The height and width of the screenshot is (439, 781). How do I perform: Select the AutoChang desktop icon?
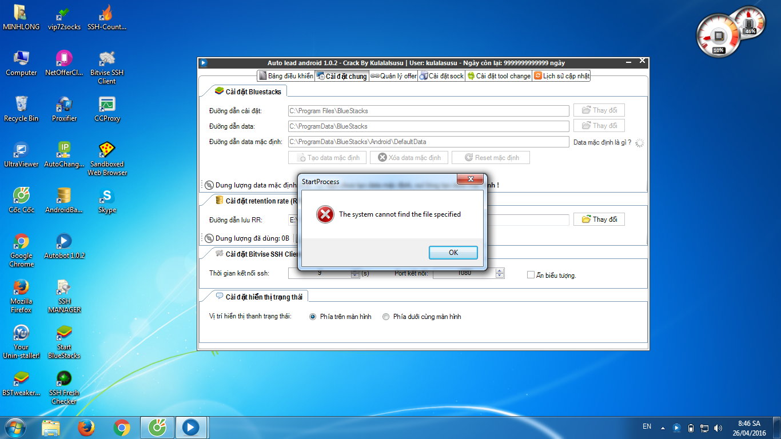[64, 155]
